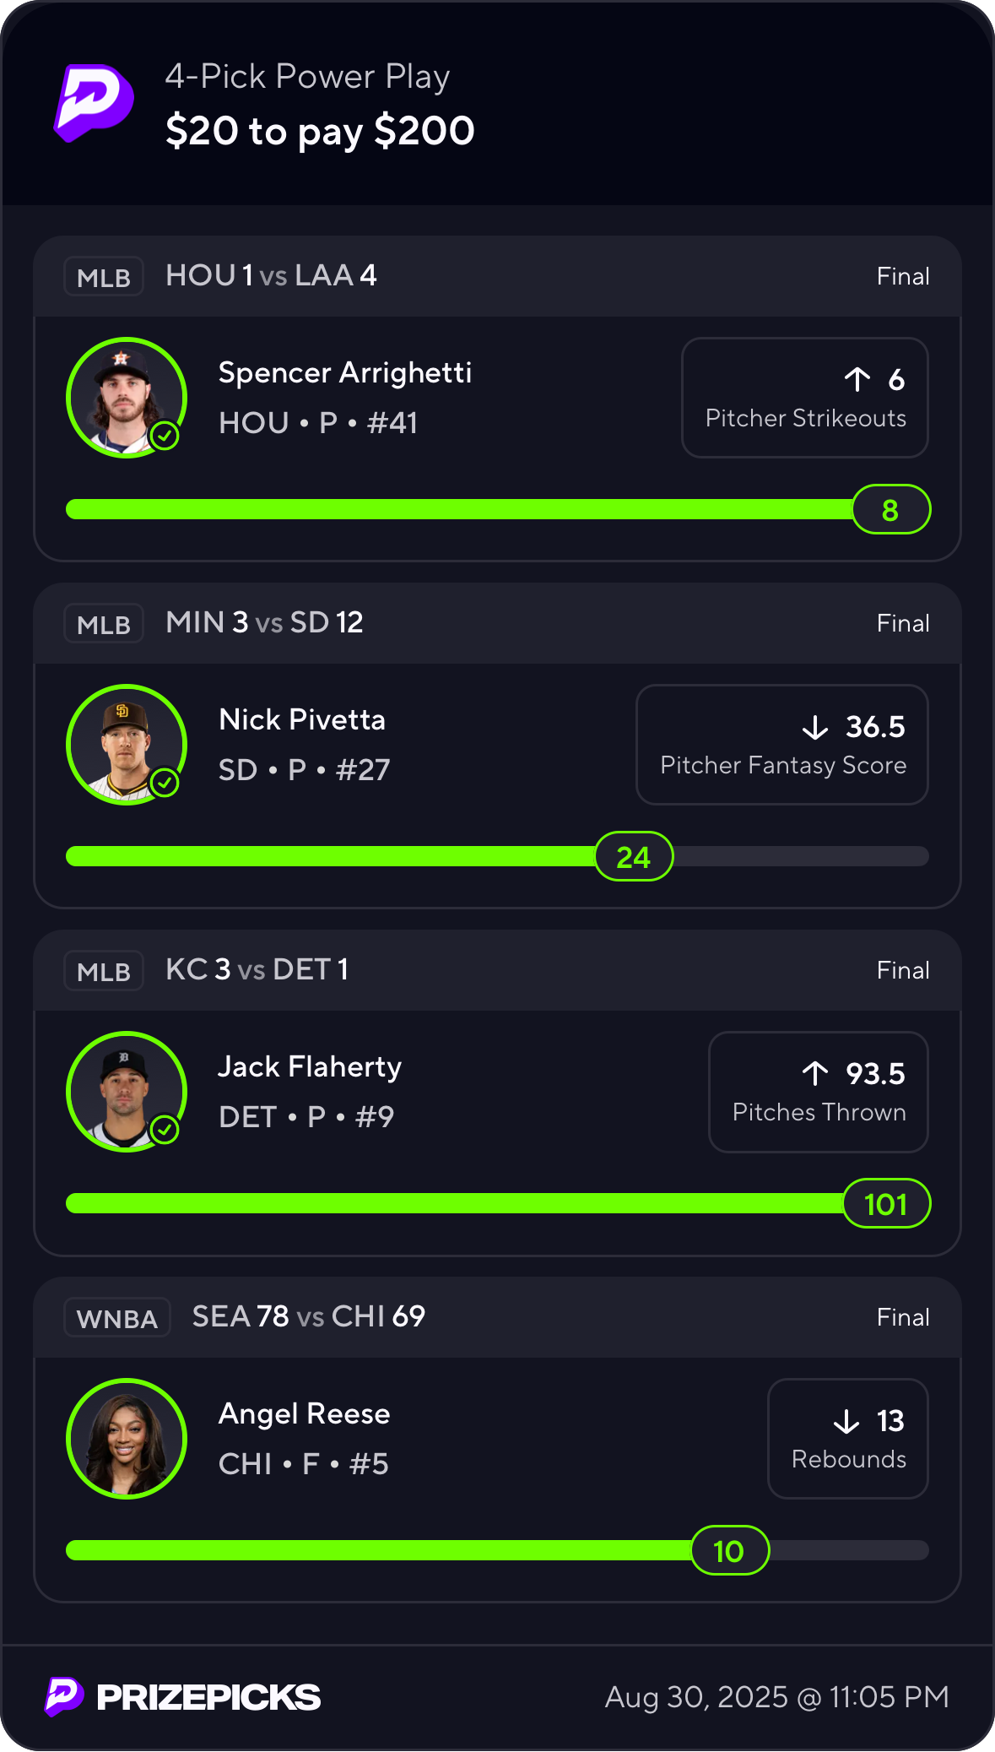Click Spencer Arrighetti's green check badge
The image size is (995, 1752).
click(165, 436)
